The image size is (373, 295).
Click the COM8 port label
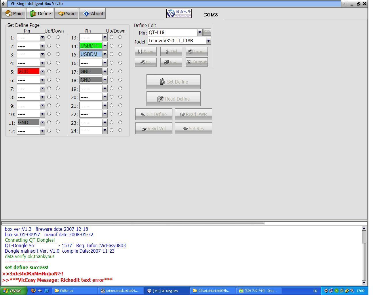pos(211,15)
